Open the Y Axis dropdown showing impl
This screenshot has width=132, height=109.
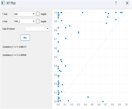[x=24, y=14]
